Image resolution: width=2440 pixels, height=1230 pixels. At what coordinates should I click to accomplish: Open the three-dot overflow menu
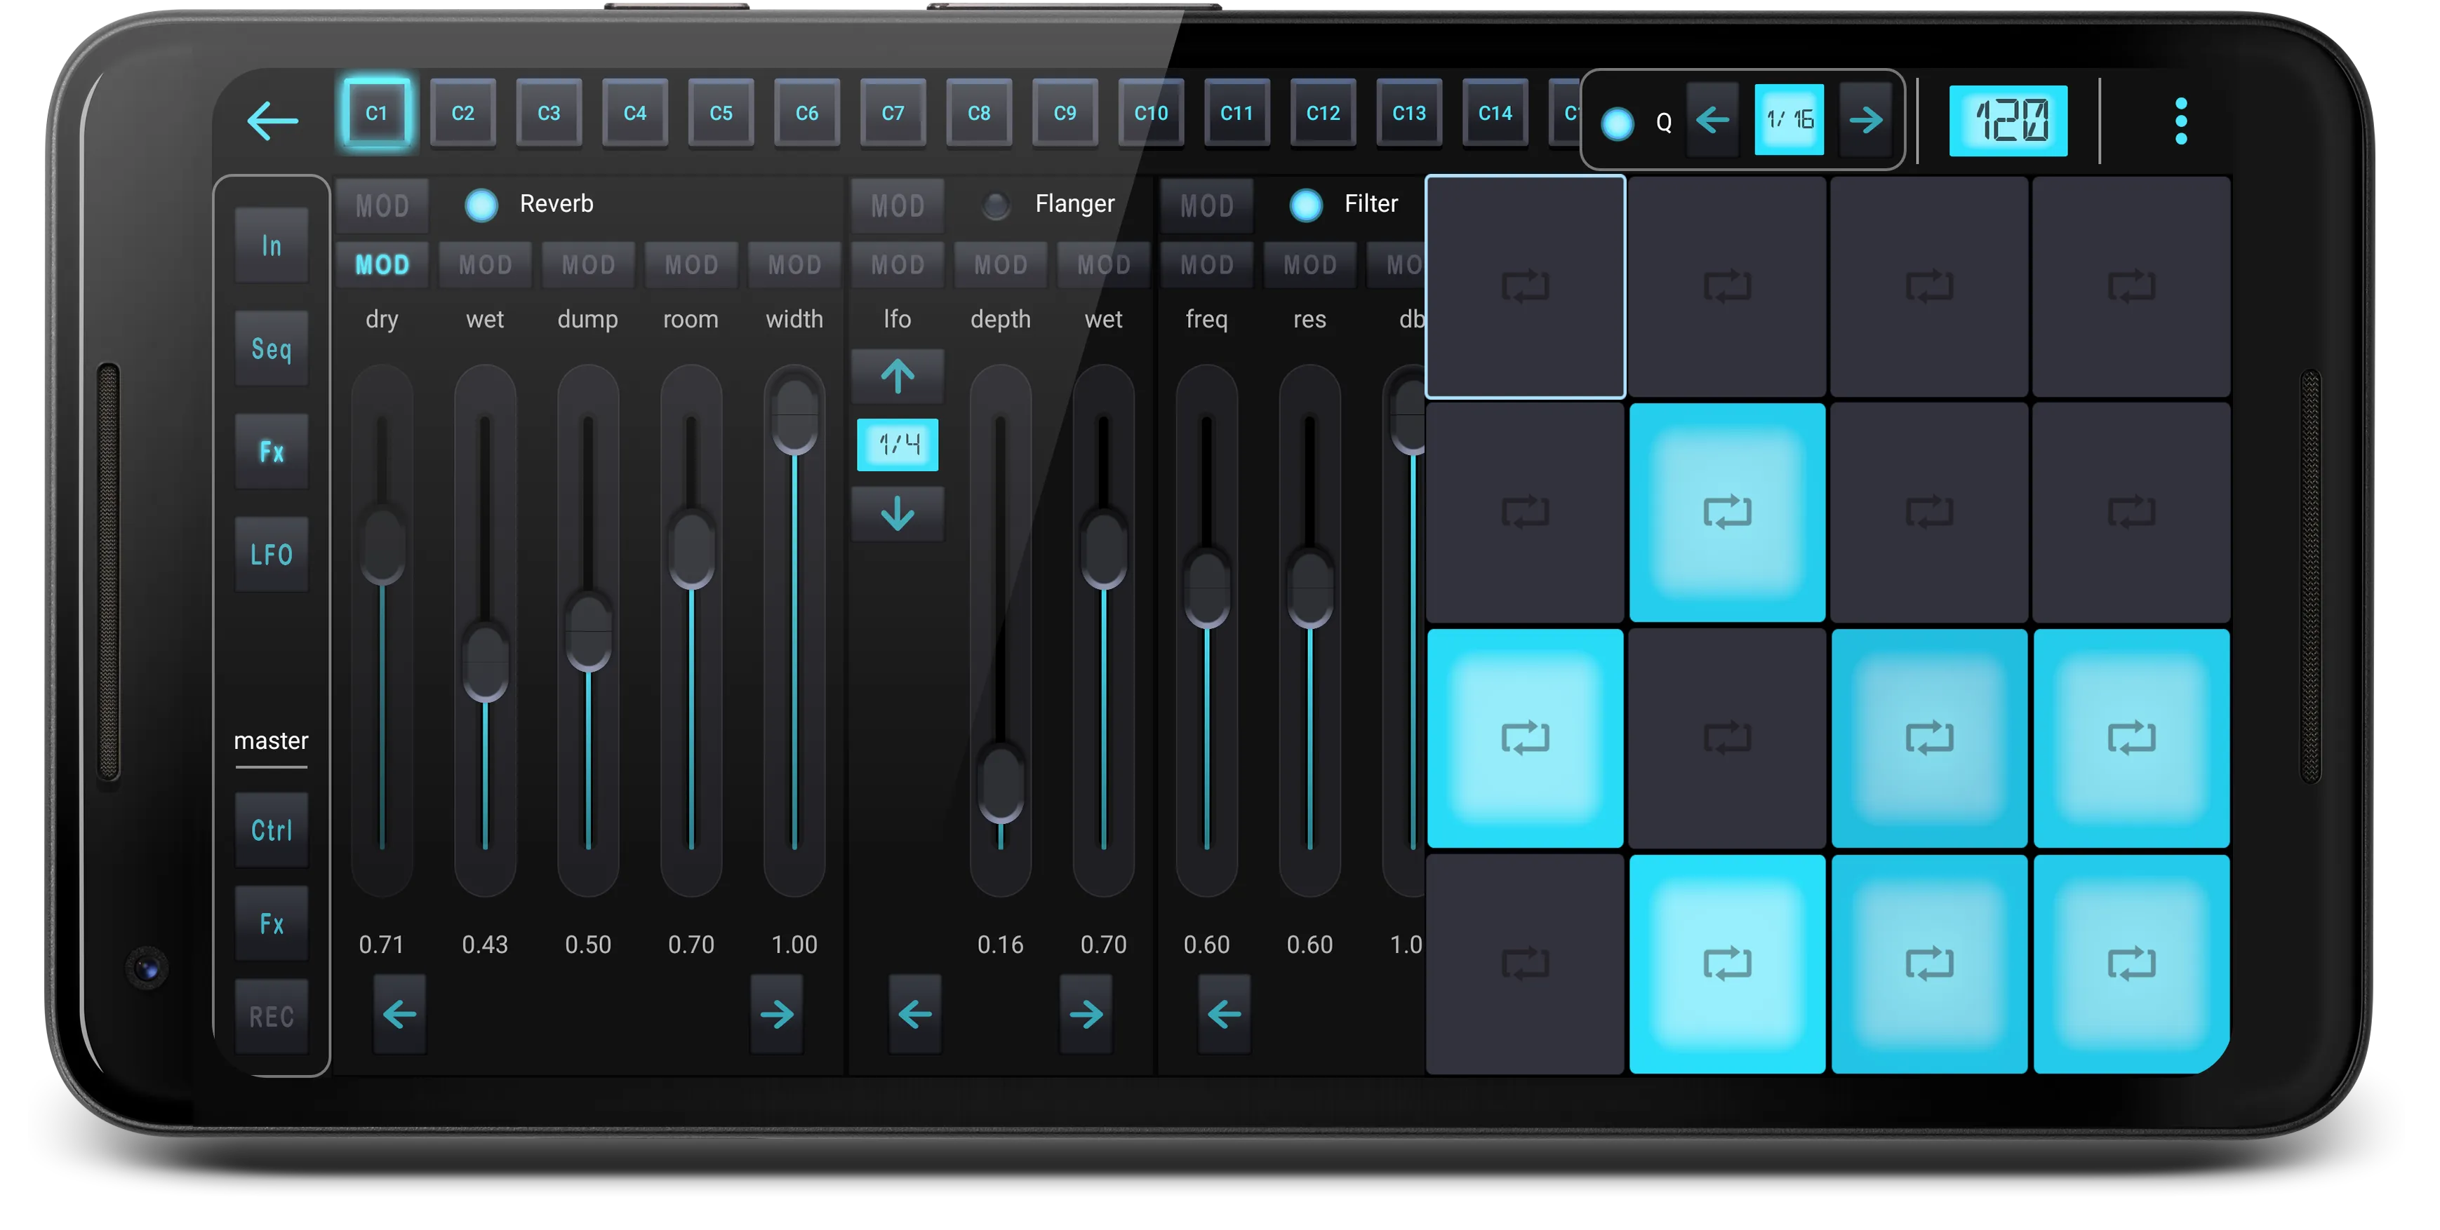tap(2180, 120)
